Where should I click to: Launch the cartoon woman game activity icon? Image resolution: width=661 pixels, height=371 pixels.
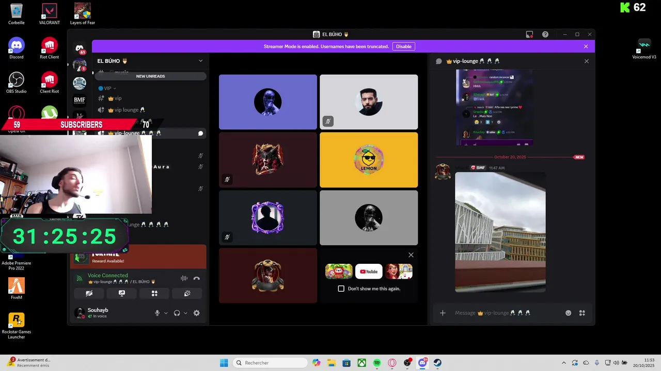click(399, 272)
